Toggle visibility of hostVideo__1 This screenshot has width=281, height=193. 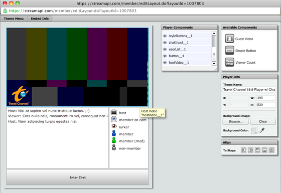(x=165, y=63)
